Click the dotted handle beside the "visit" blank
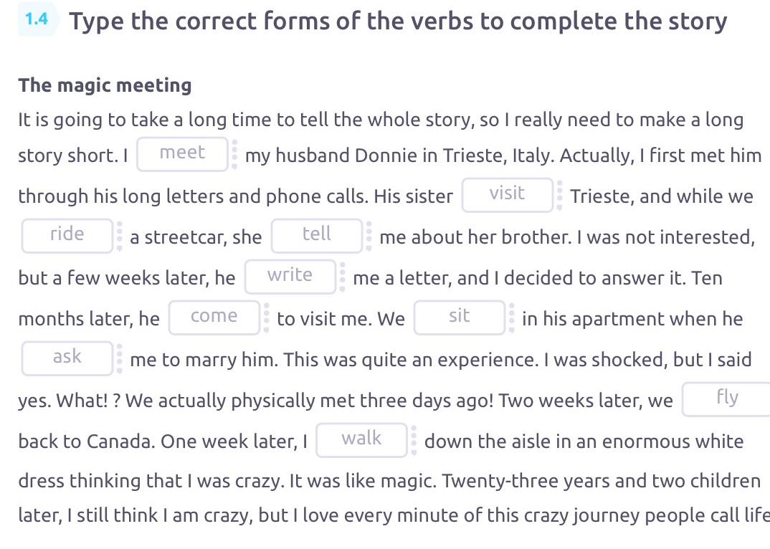770x549 pixels. pos(559,194)
